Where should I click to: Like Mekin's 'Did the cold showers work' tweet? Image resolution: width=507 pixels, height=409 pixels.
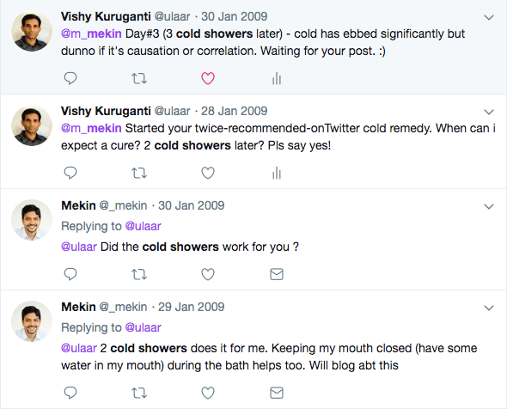[208, 274]
